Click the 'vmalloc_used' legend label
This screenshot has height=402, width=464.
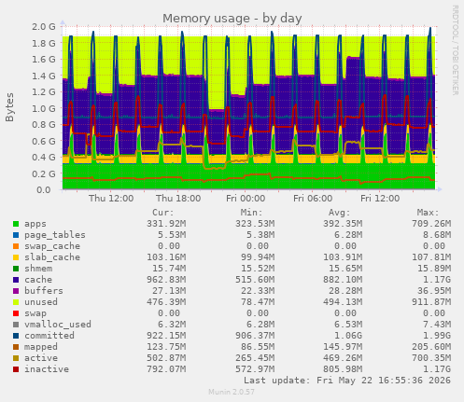(58, 325)
